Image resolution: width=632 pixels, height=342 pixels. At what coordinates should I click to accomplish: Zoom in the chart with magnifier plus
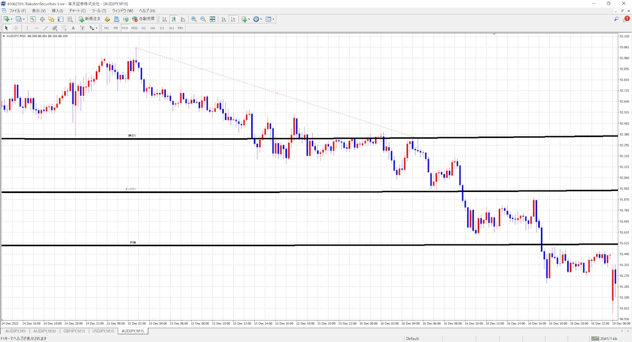tap(194, 19)
